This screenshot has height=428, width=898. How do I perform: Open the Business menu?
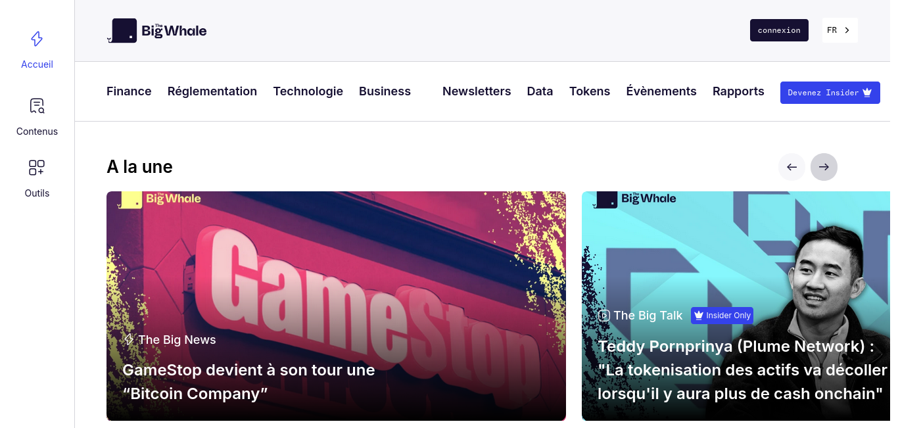[x=385, y=91]
